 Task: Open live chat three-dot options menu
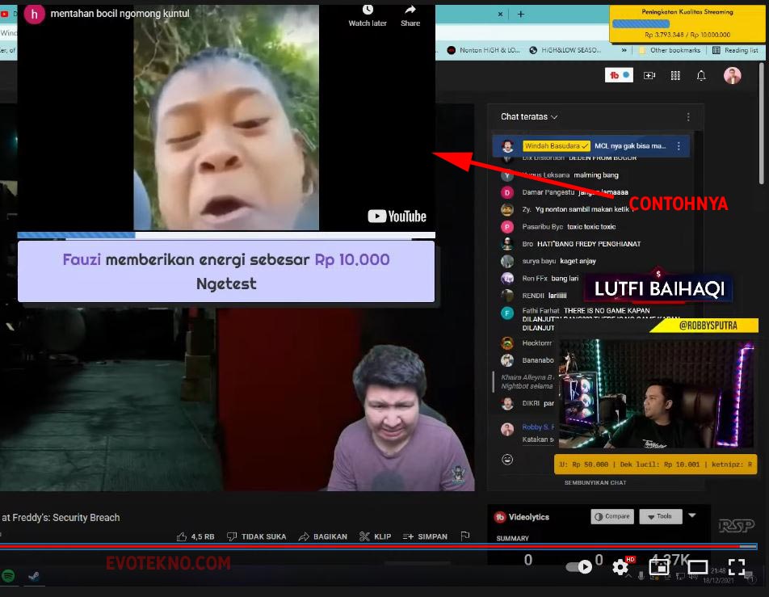click(x=688, y=117)
